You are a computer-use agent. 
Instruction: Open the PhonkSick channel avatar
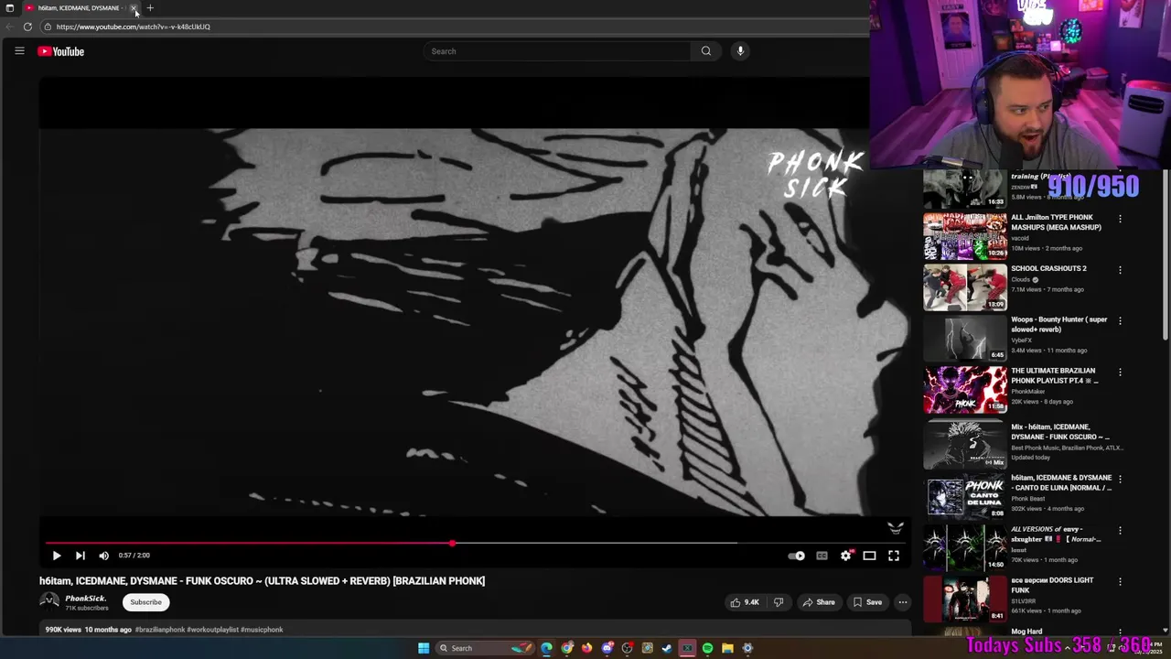pos(49,601)
